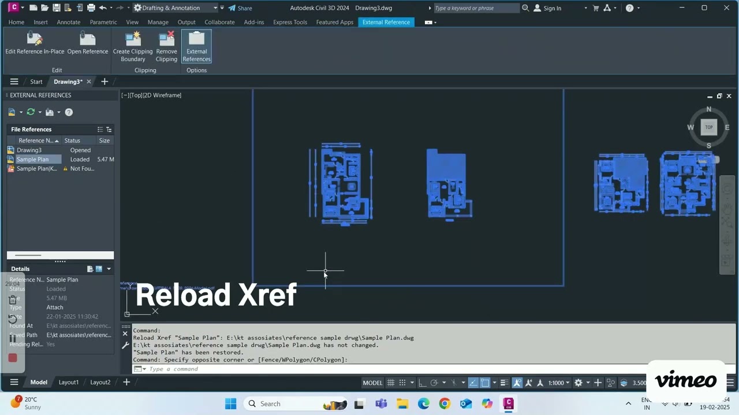Click the Undo arrow
The height and width of the screenshot is (415, 739).
pyautogui.click(x=103, y=8)
